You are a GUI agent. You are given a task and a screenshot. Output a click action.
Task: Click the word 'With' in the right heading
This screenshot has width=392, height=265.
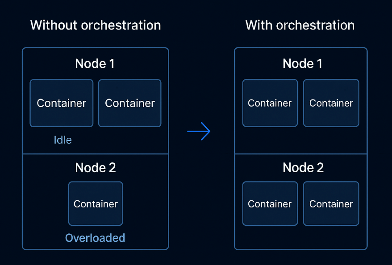click(x=259, y=25)
